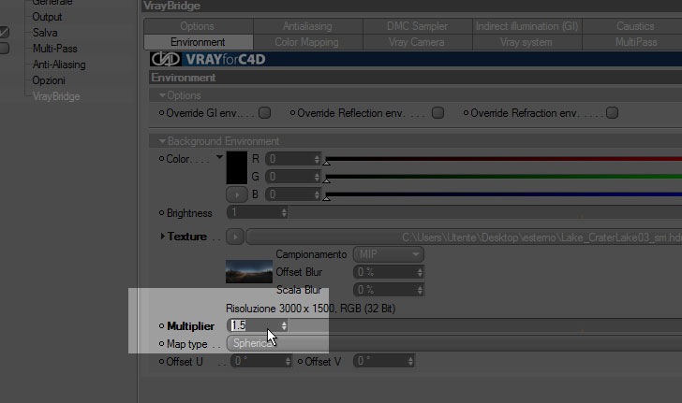Click the Offset U stepper arrows
The width and height of the screenshot is (682, 403).
[x=288, y=361]
